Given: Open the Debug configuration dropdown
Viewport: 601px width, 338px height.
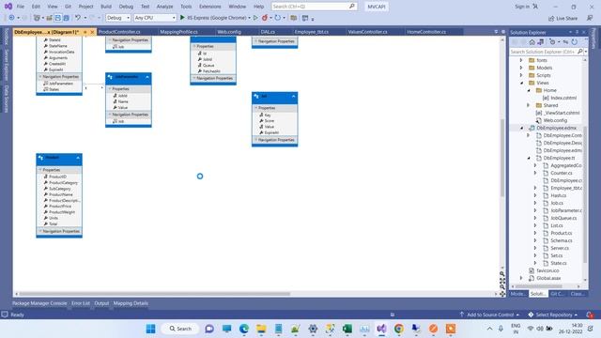Looking at the screenshot, I should 118,18.
